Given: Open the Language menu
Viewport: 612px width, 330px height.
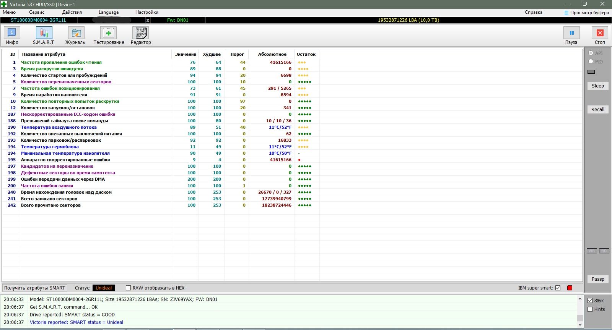Looking at the screenshot, I should pyautogui.click(x=109, y=12).
